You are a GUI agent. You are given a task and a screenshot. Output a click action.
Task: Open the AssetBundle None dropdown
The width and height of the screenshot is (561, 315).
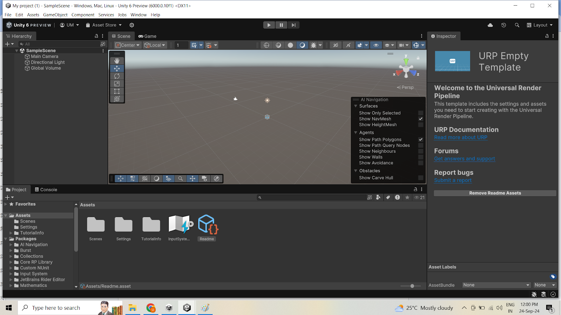496,285
